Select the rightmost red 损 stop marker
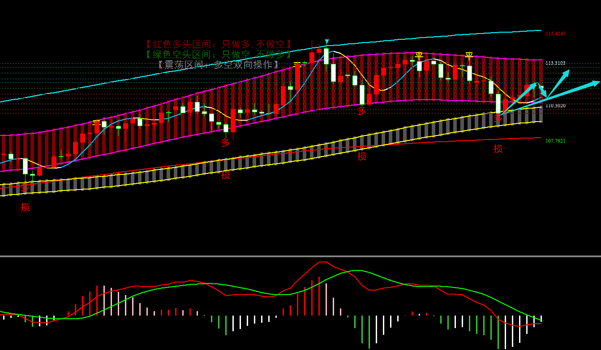This screenshot has width=601, height=350. (x=498, y=148)
